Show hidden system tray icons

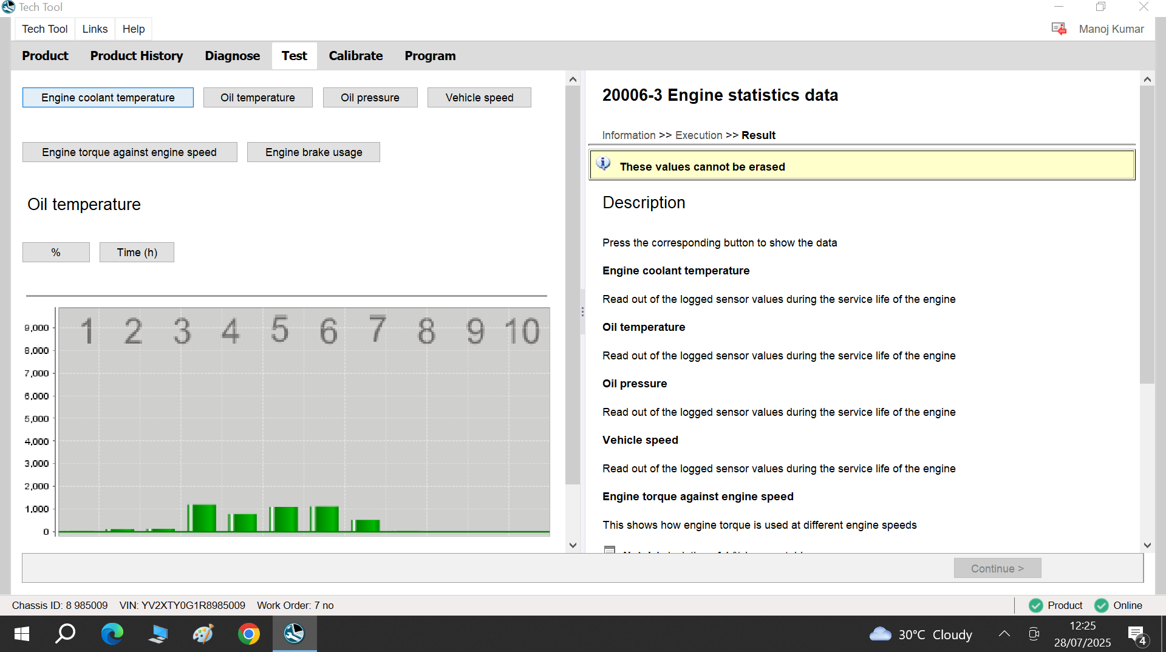point(1004,634)
